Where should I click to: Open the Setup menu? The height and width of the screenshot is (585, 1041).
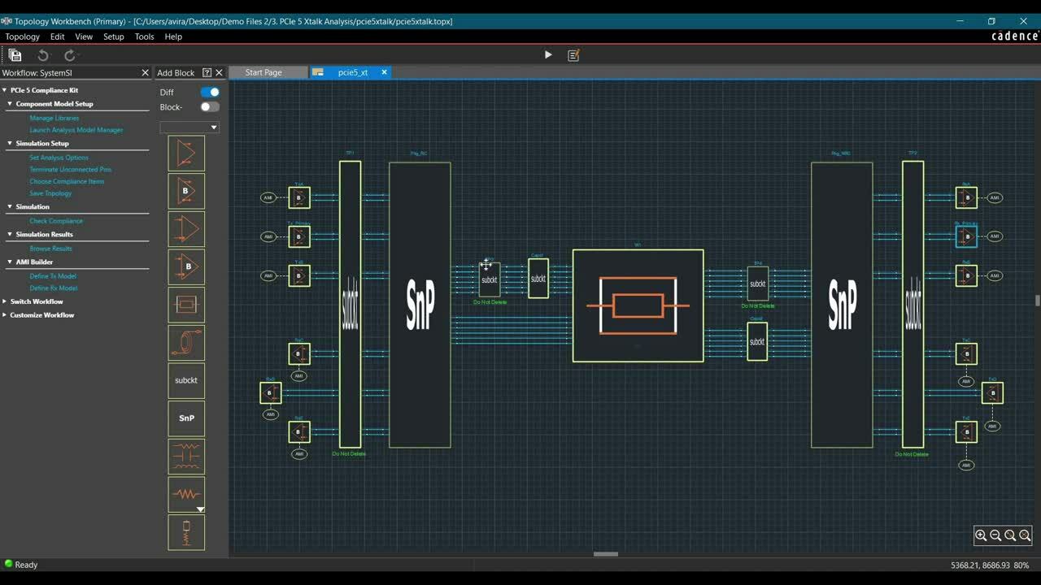114,37
